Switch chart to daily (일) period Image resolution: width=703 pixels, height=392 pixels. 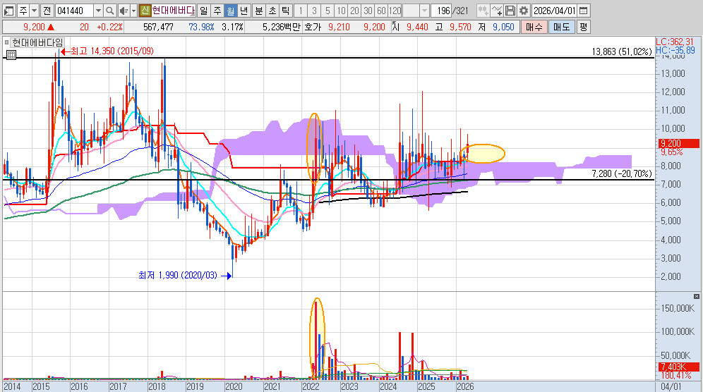click(203, 11)
